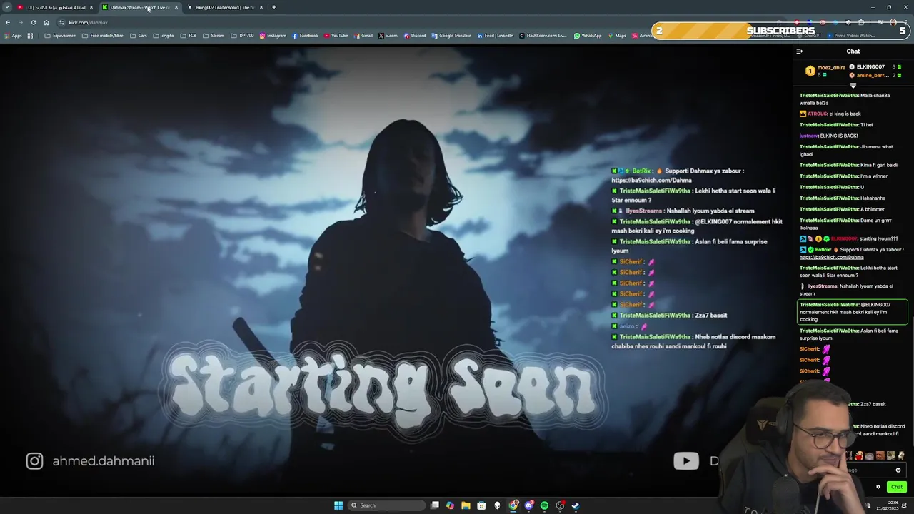This screenshot has height=514, width=914.
Task: Go to browser home page
Action: pyautogui.click(x=46, y=22)
